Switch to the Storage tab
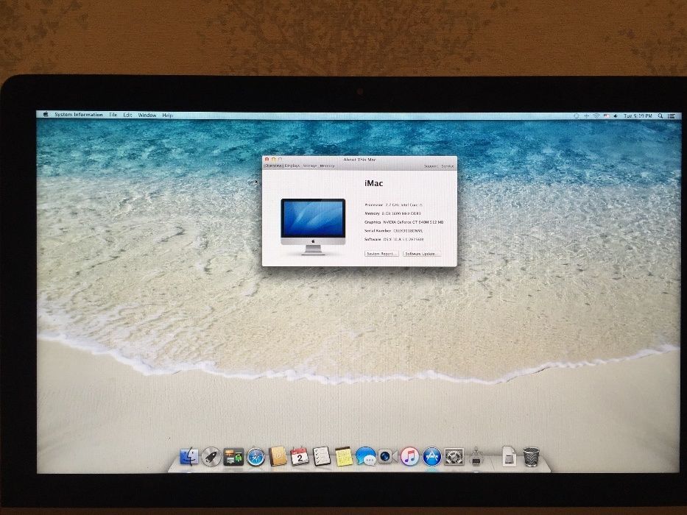The width and height of the screenshot is (687, 515). [310, 166]
